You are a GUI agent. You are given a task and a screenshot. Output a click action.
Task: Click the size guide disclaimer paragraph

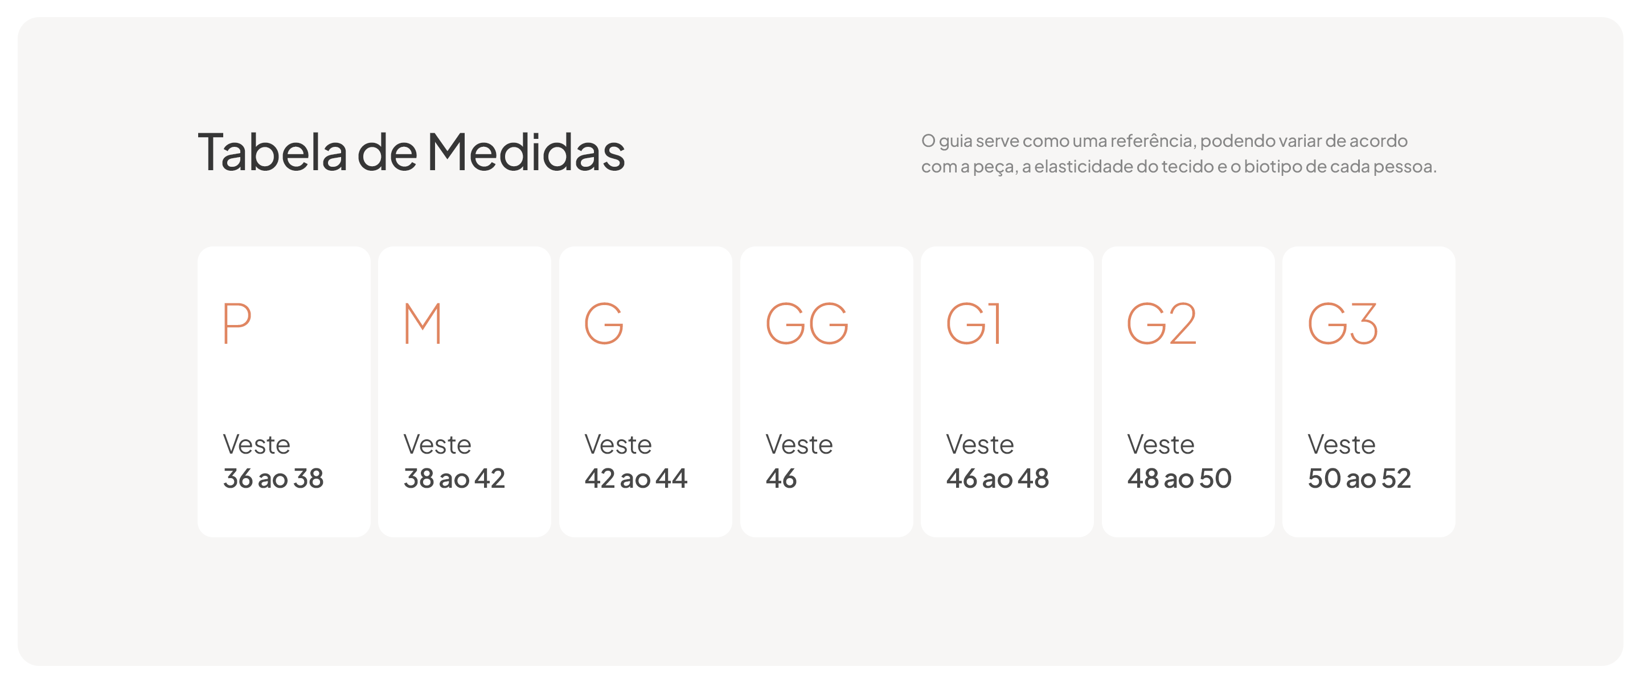point(1178,154)
